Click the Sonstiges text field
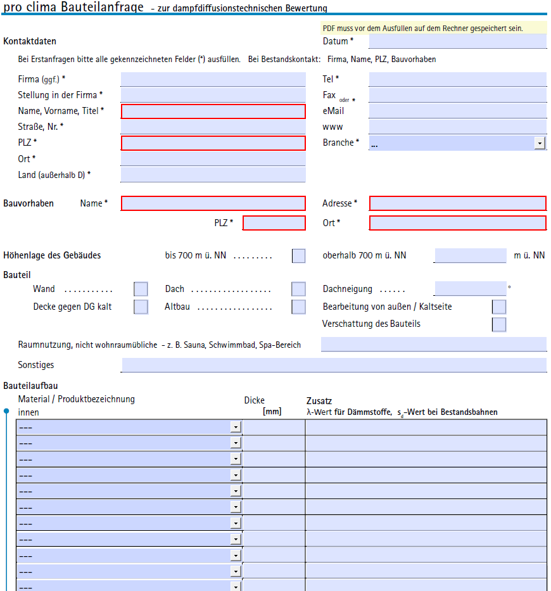 click(333, 365)
